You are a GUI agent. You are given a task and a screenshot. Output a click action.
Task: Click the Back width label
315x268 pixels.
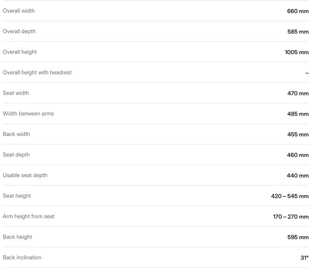(x=16, y=134)
